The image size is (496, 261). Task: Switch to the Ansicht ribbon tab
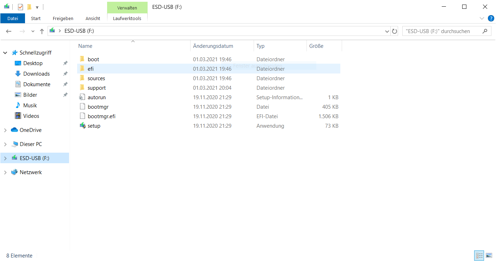pyautogui.click(x=93, y=18)
